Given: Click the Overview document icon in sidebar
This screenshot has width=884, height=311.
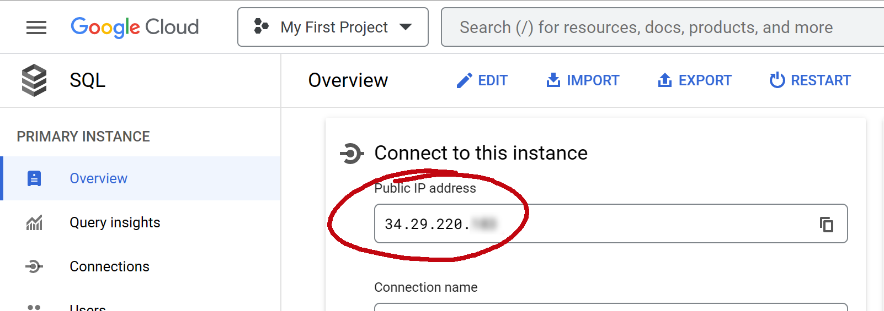Looking at the screenshot, I should point(34,178).
